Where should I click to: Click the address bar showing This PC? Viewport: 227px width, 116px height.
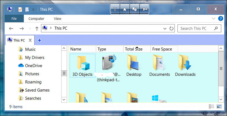point(108,28)
